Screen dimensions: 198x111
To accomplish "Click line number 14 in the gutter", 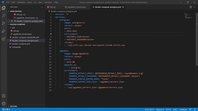I will point(50,51).
